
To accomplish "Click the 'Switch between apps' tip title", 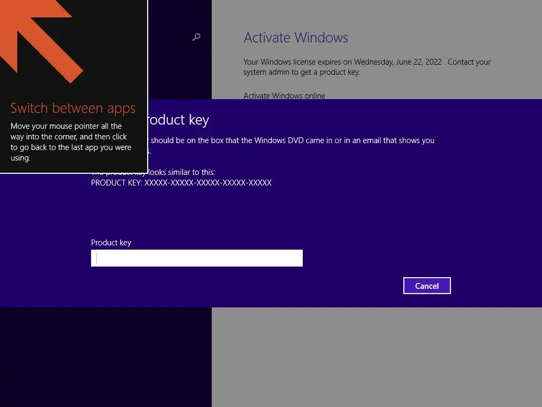I will tap(73, 108).
